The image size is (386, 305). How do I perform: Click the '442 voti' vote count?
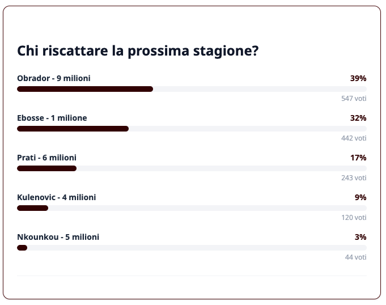354,138
